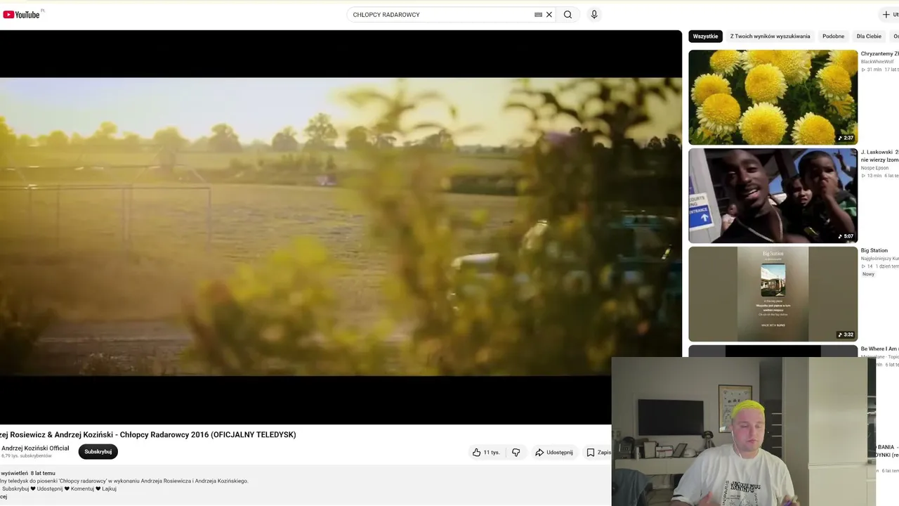The image size is (899, 506).
Task: Share the video via Udostępnij
Action: click(554, 453)
